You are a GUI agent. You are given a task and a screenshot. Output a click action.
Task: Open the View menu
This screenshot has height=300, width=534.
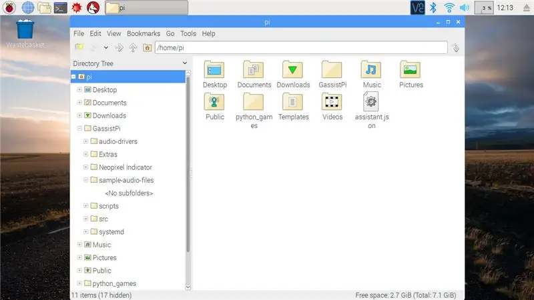click(113, 33)
